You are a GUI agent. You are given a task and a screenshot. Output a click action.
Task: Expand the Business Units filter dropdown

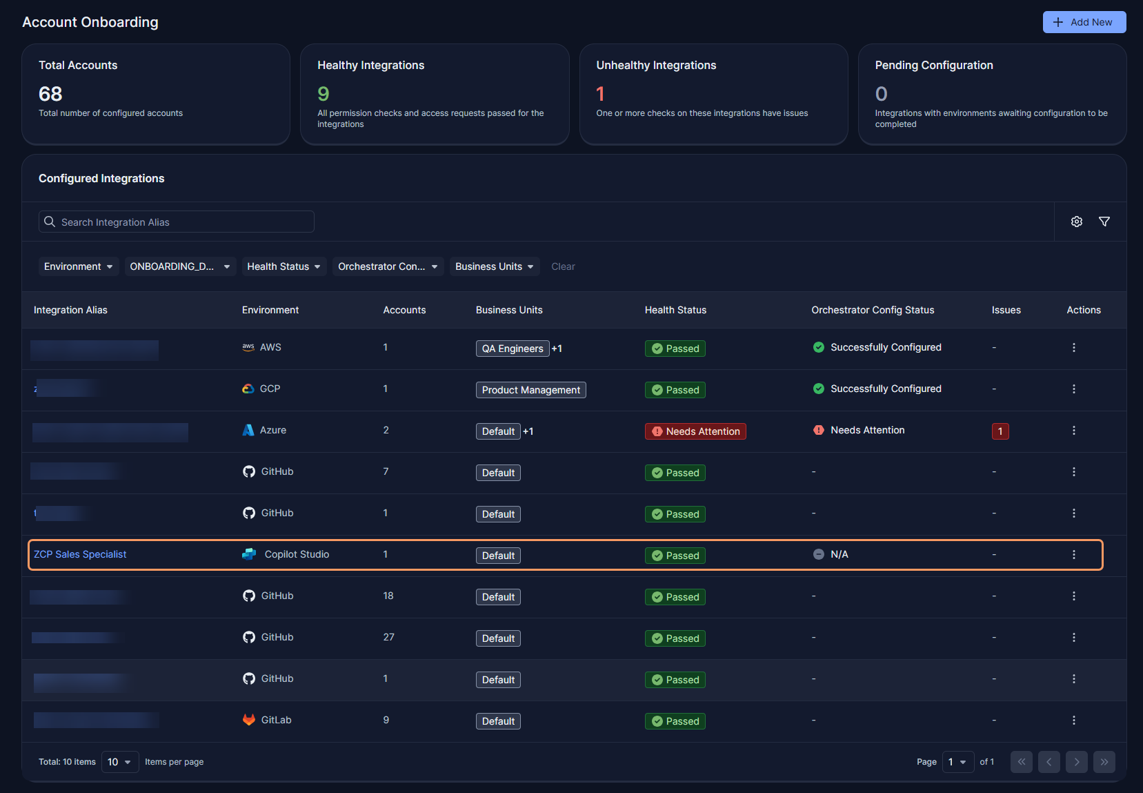[495, 266]
